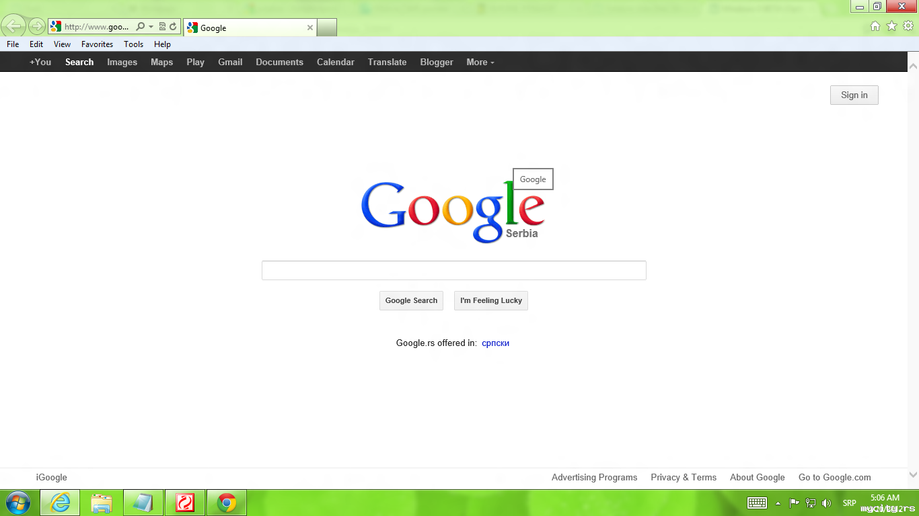Open the Notepad icon on the taskbar
Viewport: 919px width, 516px height.
tap(143, 503)
